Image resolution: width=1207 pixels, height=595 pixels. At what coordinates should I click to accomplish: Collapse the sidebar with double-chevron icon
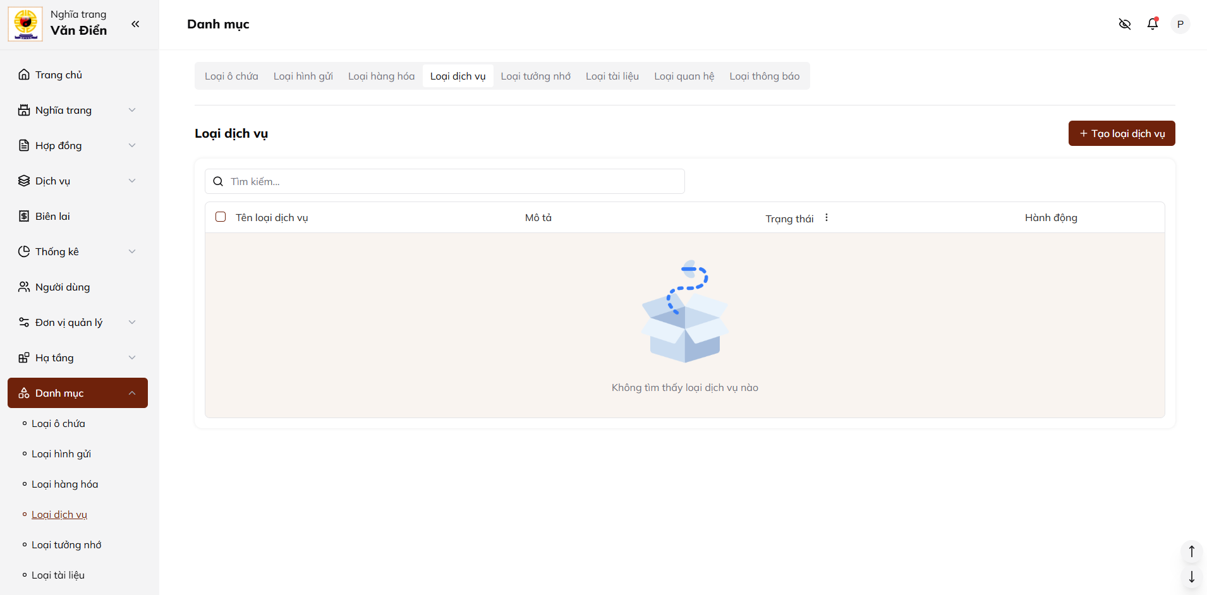click(135, 24)
